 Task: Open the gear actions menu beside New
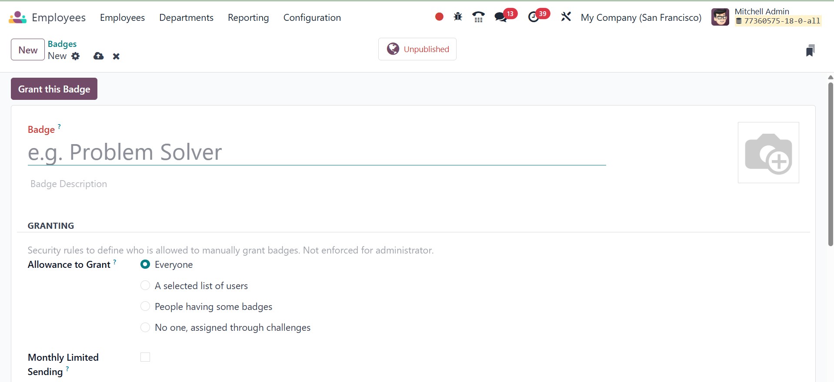tap(76, 56)
